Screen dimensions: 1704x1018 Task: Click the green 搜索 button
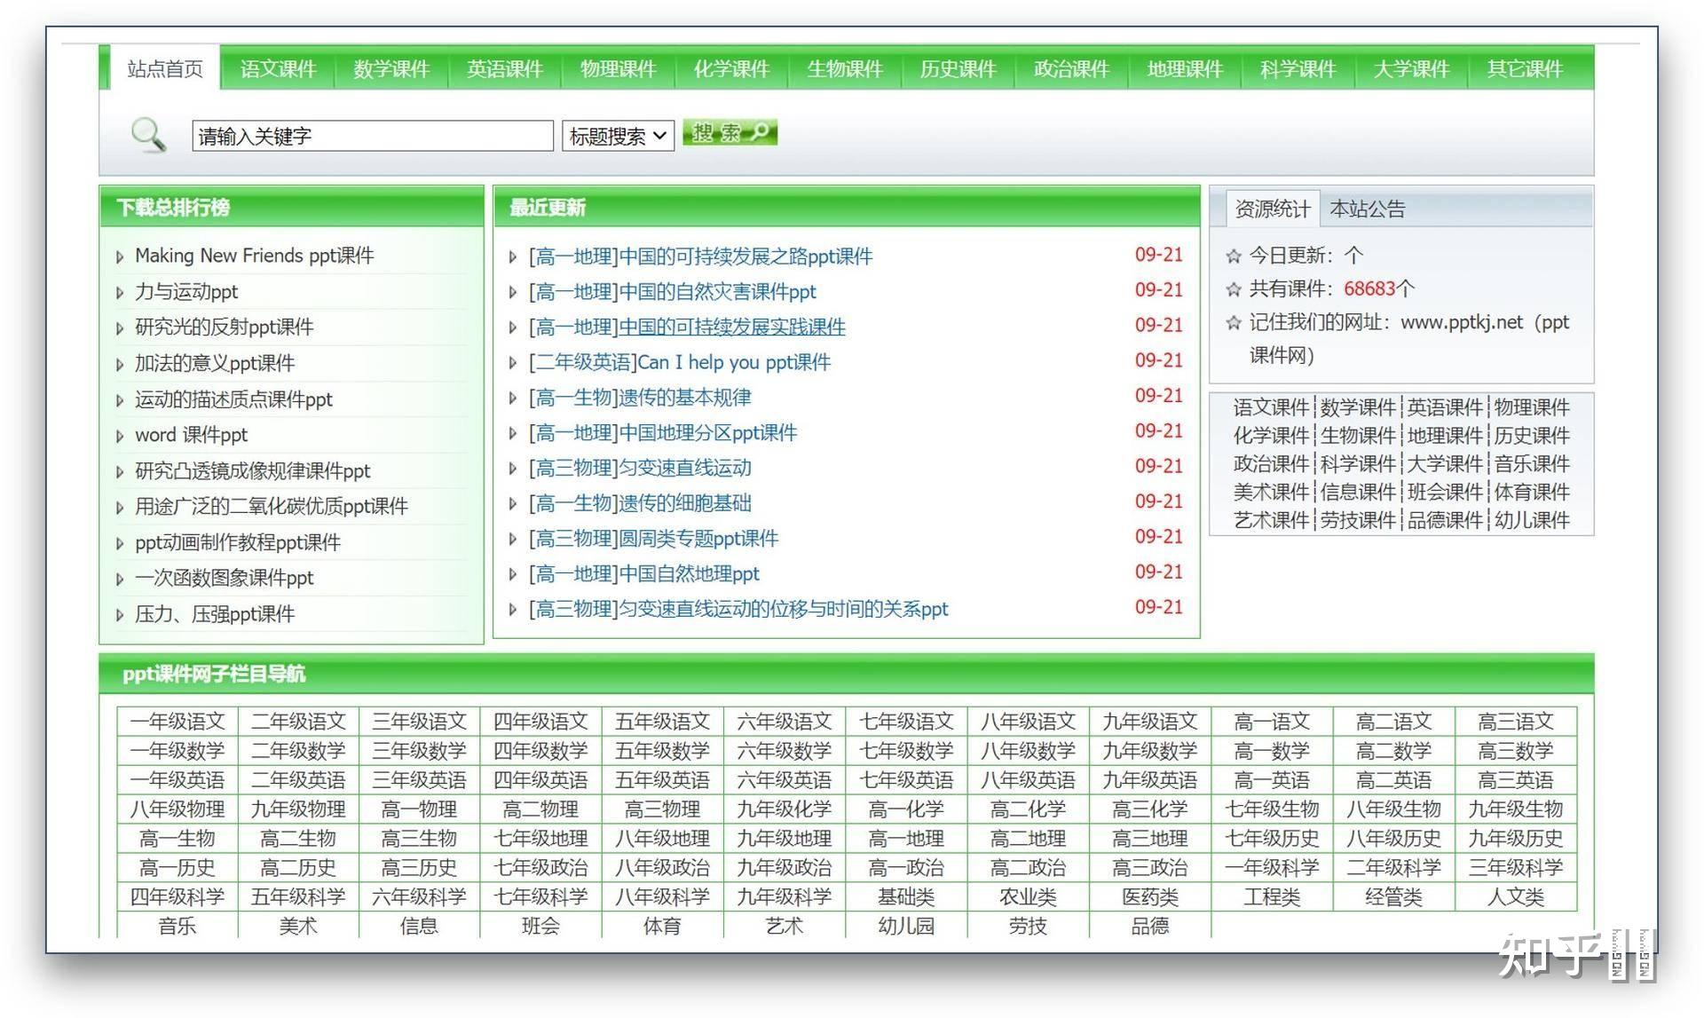[730, 133]
